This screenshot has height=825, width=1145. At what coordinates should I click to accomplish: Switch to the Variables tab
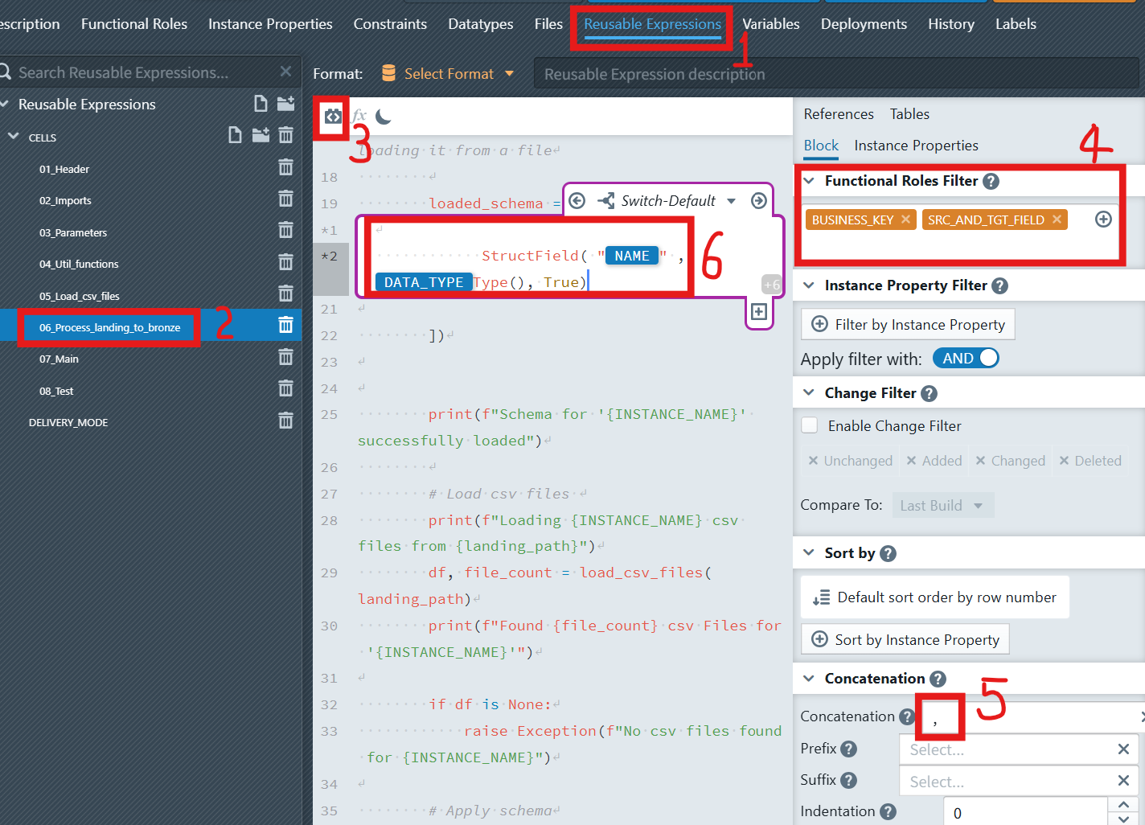[x=770, y=24]
